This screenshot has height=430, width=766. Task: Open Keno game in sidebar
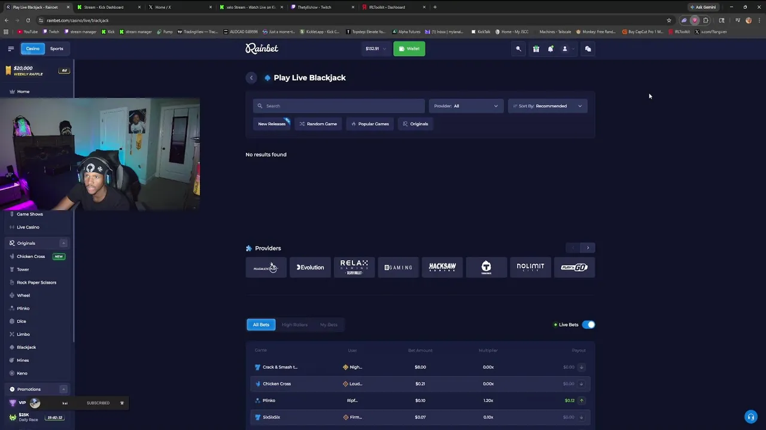tap(22, 373)
